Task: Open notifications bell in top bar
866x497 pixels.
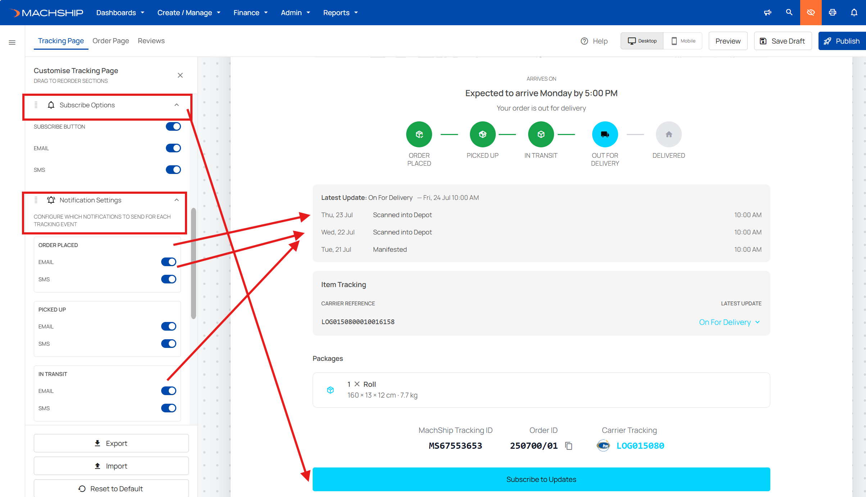Action: pyautogui.click(x=854, y=13)
